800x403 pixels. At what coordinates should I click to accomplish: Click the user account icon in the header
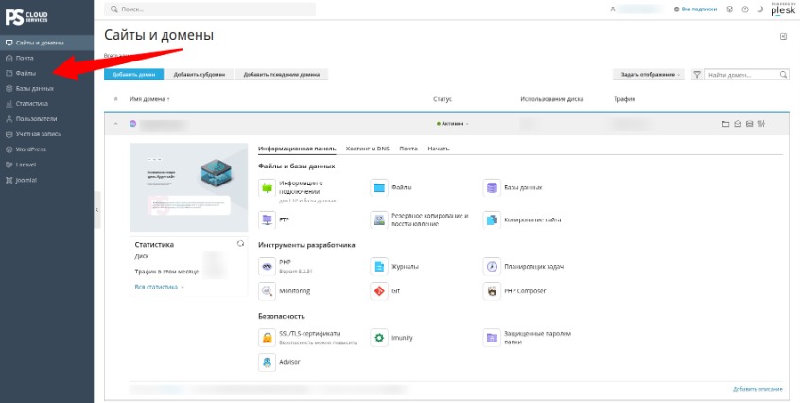point(613,9)
